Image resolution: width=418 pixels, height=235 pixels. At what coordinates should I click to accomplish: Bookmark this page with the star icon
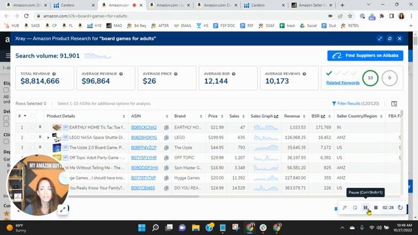[350, 16]
